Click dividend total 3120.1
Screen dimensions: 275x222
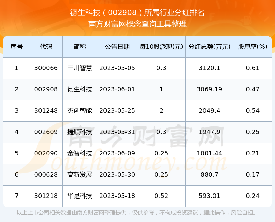tap(209, 68)
